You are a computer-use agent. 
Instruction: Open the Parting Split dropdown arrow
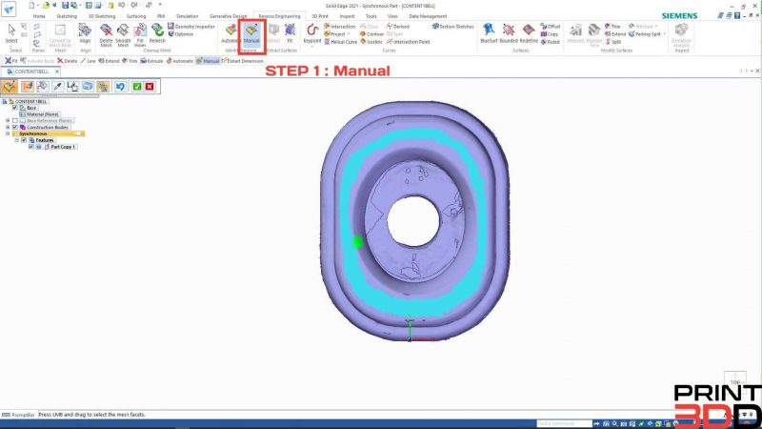[x=664, y=34]
